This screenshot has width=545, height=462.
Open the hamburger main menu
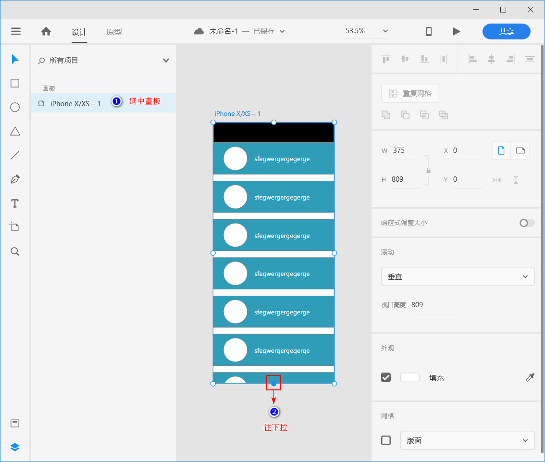click(x=15, y=31)
